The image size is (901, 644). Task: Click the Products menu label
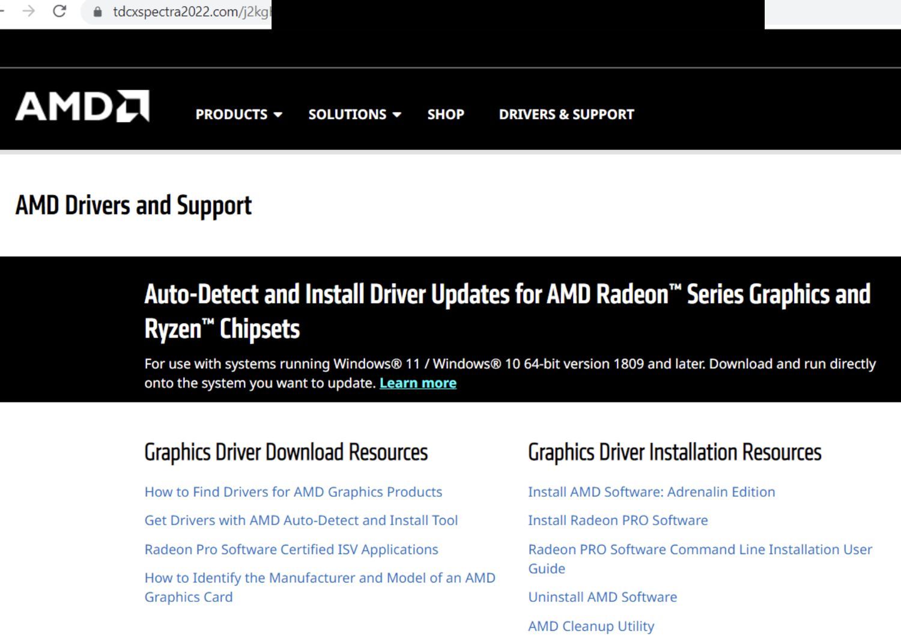(x=231, y=114)
